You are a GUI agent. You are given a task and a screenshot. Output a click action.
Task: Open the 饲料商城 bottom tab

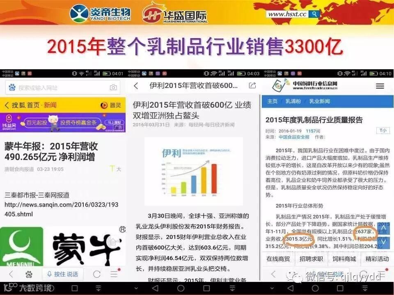point(344,259)
